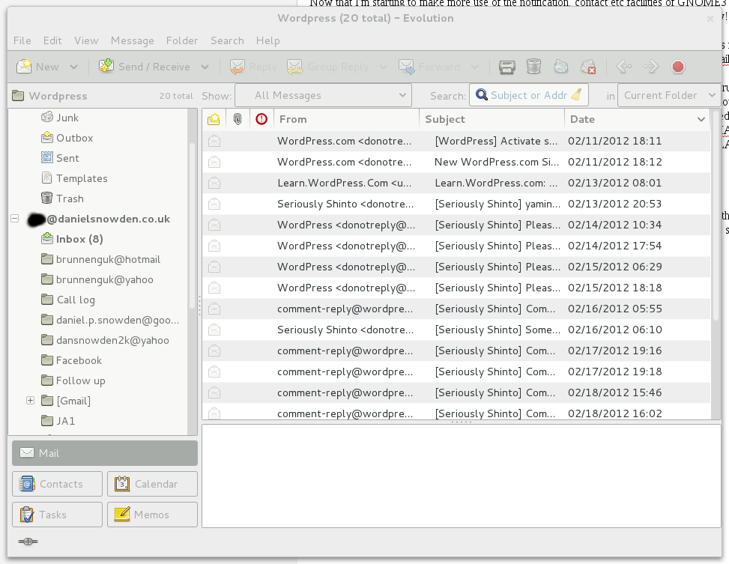
Task: Sort messages by the priority column
Action: [261, 118]
